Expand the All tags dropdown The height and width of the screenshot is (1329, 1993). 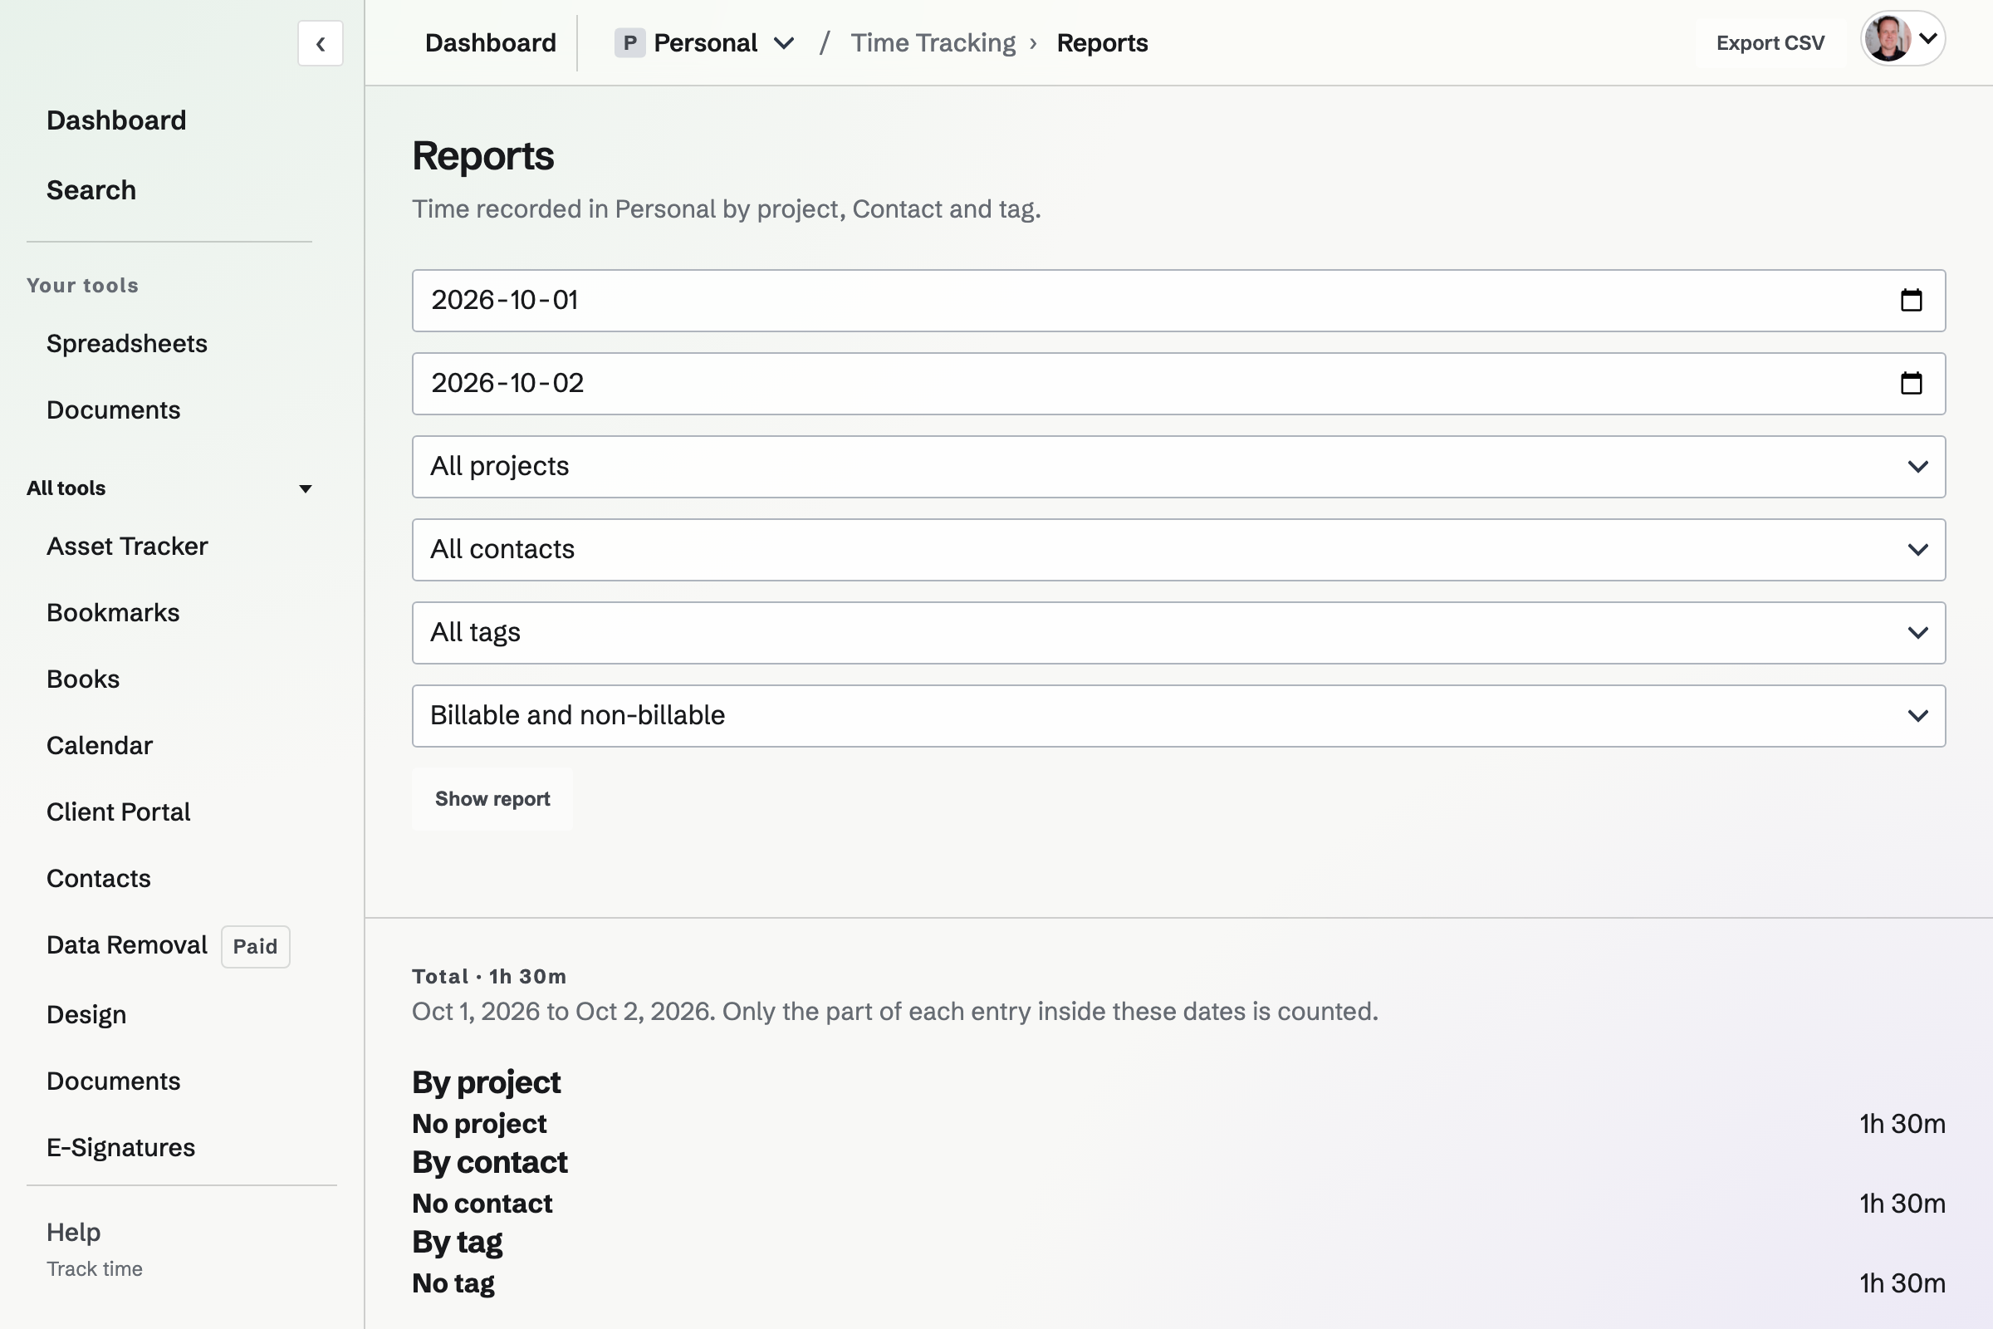1178,632
